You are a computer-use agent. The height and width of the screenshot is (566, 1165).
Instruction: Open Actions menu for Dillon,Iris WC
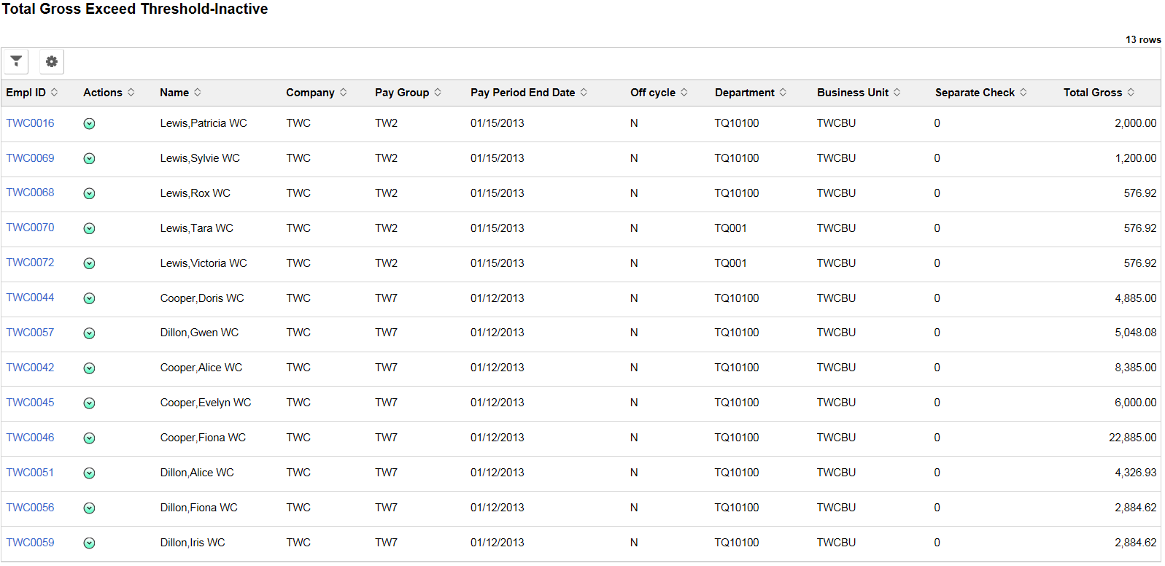coord(89,543)
